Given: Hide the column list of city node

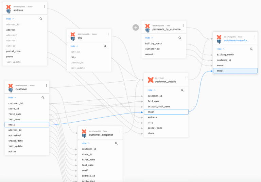Looking at the screenshot, I should (74, 46).
